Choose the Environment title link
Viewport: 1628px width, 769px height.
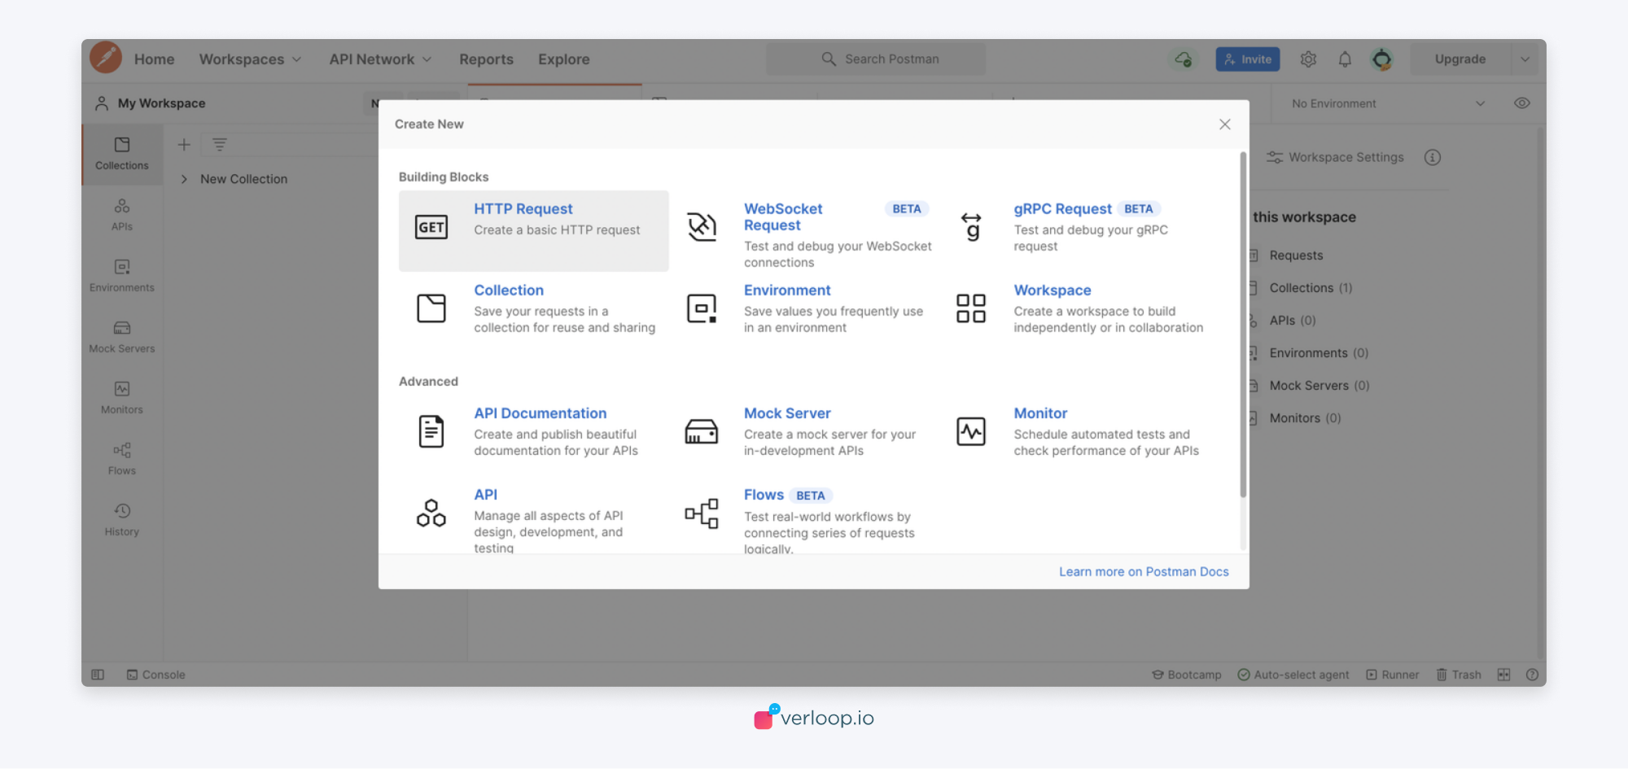point(787,291)
